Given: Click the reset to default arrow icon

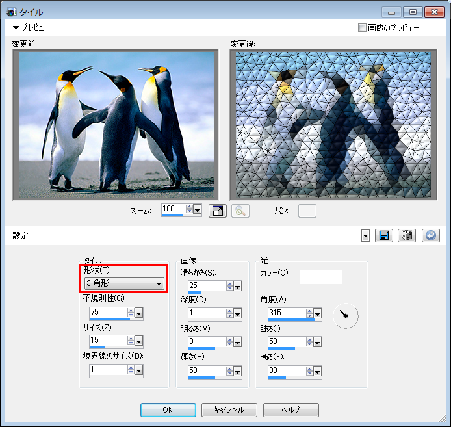Looking at the screenshot, I should (x=431, y=236).
